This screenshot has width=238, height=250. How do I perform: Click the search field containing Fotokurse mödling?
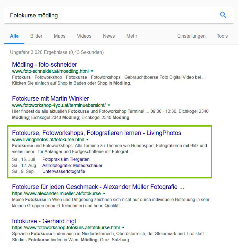(x=112, y=15)
